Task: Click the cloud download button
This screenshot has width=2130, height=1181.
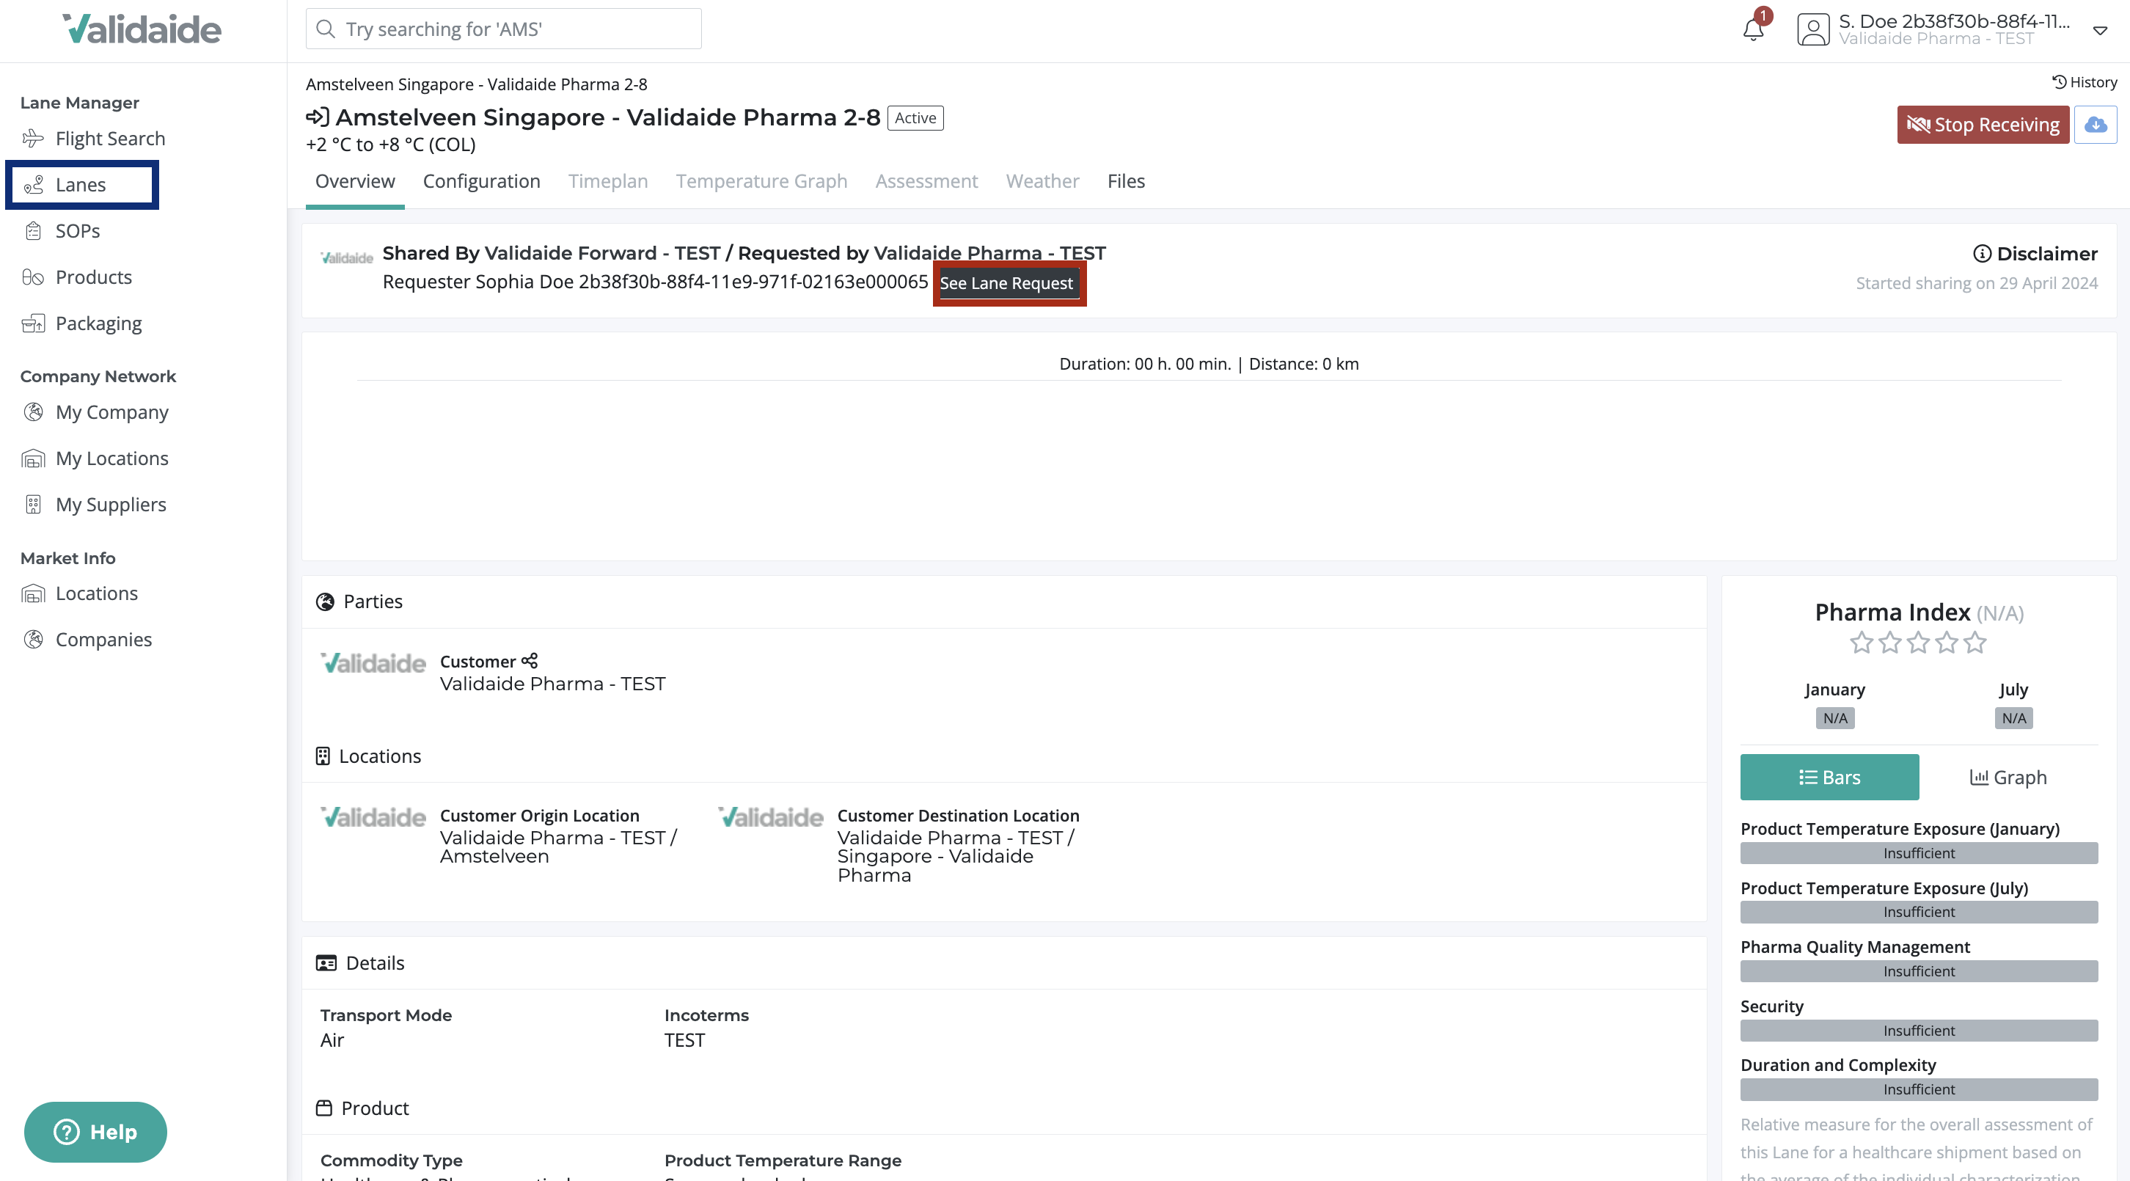Action: coord(2096,124)
